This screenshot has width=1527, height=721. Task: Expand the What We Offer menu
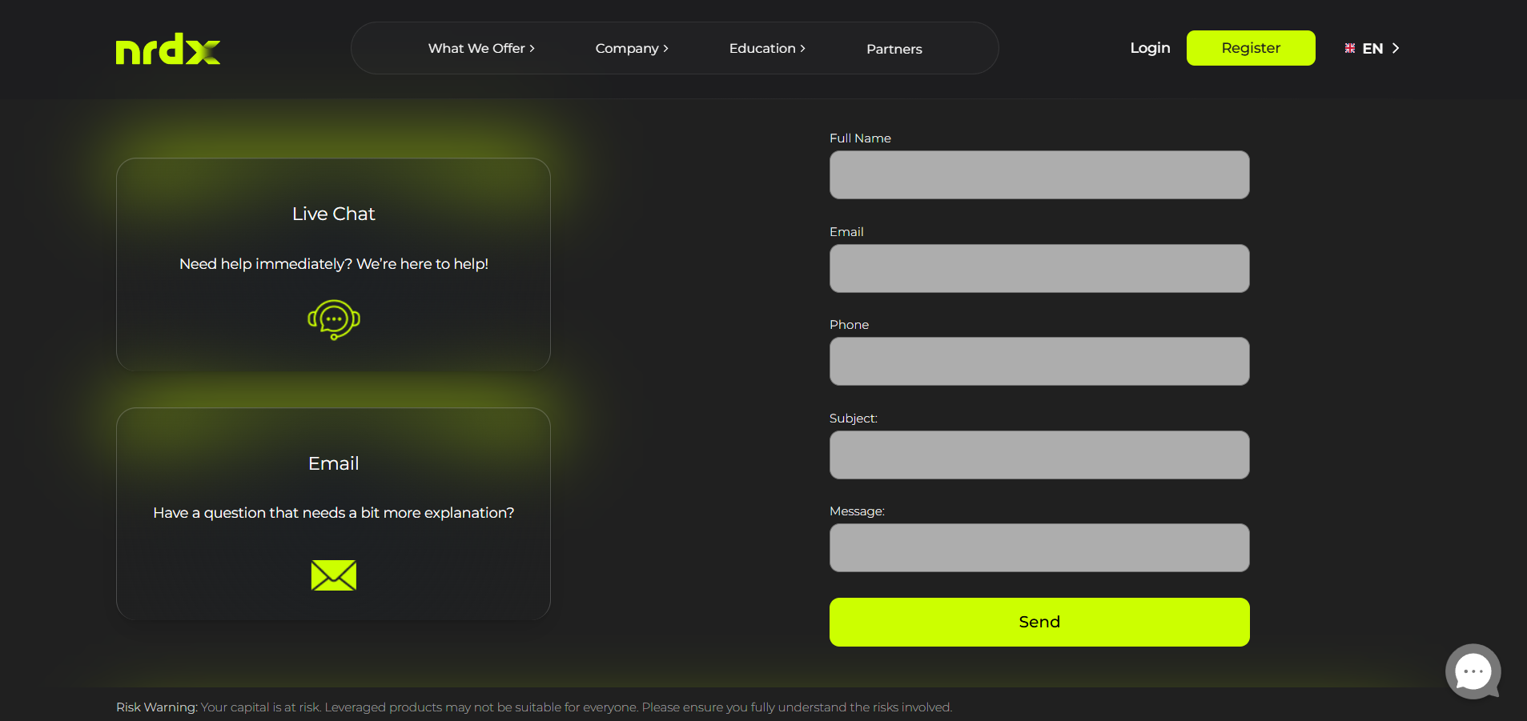pos(481,48)
